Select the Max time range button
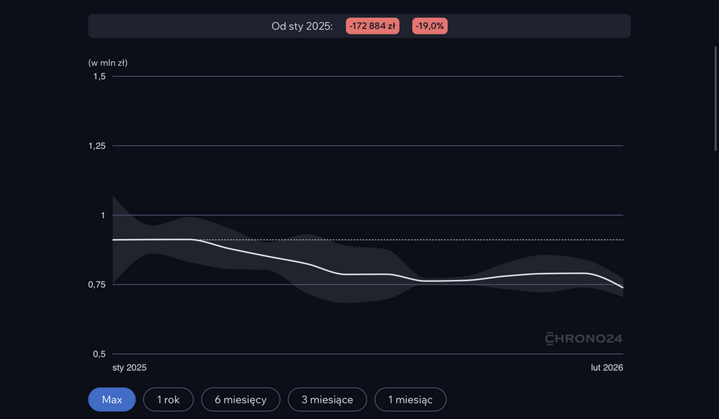The image size is (719, 419). [x=111, y=400]
